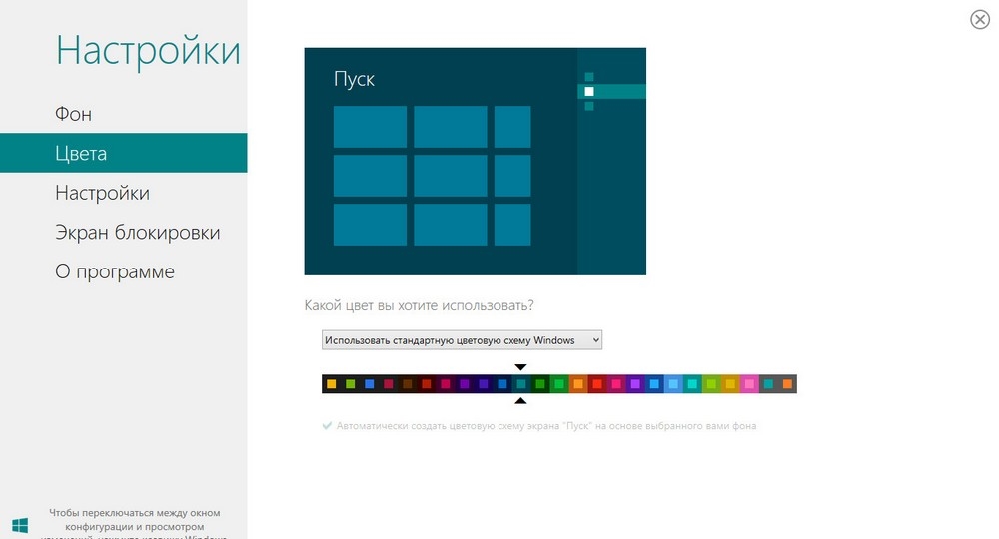Select the pale sky blue swatch
The height and width of the screenshot is (539, 999).
click(x=673, y=383)
